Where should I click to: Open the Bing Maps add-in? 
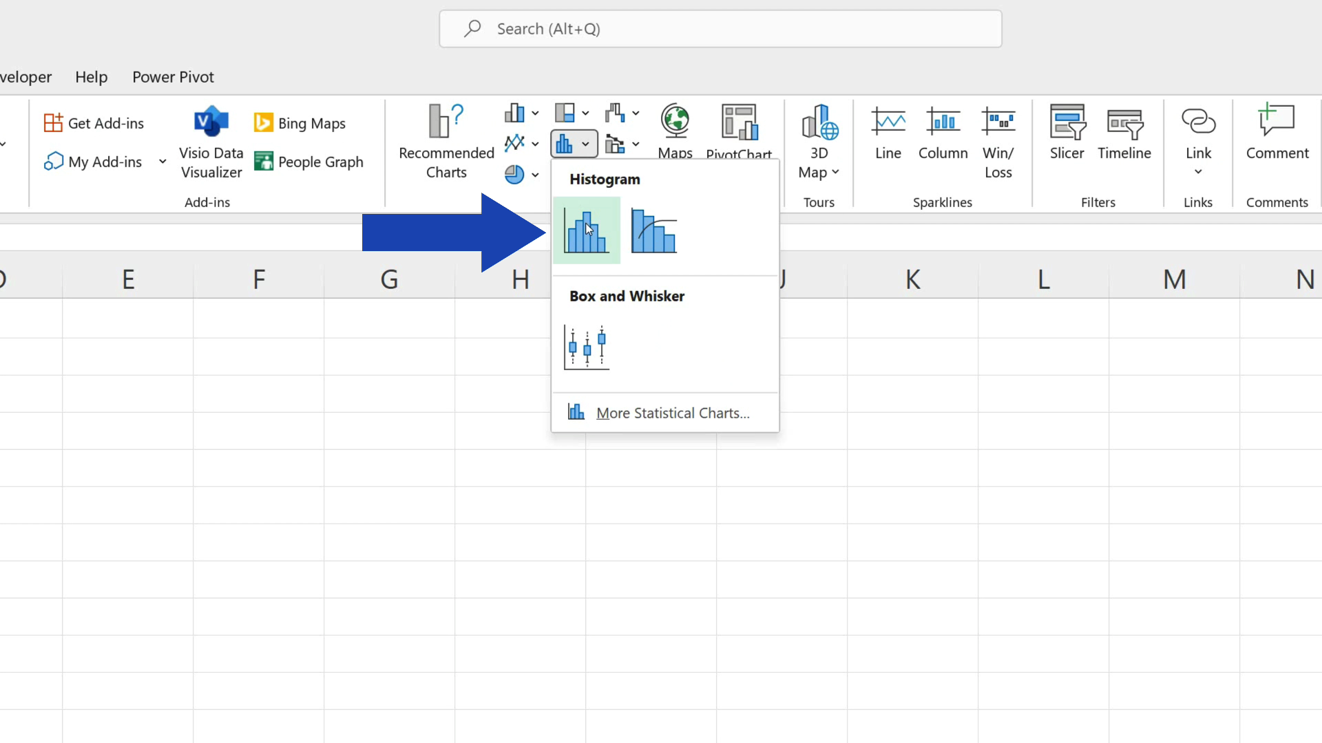tap(299, 123)
